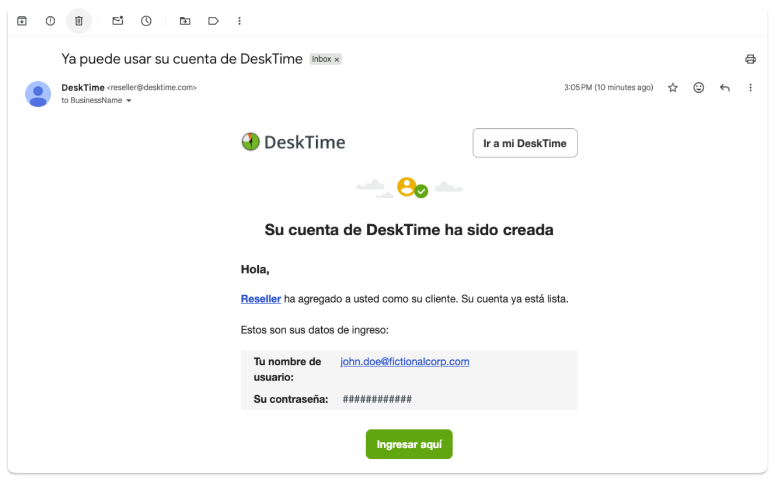Click the heading Su cuenta de DeskTime ha sido creada
The width and height of the screenshot is (774, 482).
(x=409, y=230)
